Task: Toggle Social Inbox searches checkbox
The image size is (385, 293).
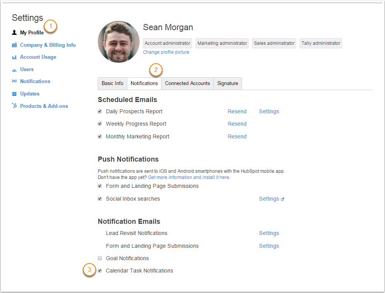Action: (100, 199)
